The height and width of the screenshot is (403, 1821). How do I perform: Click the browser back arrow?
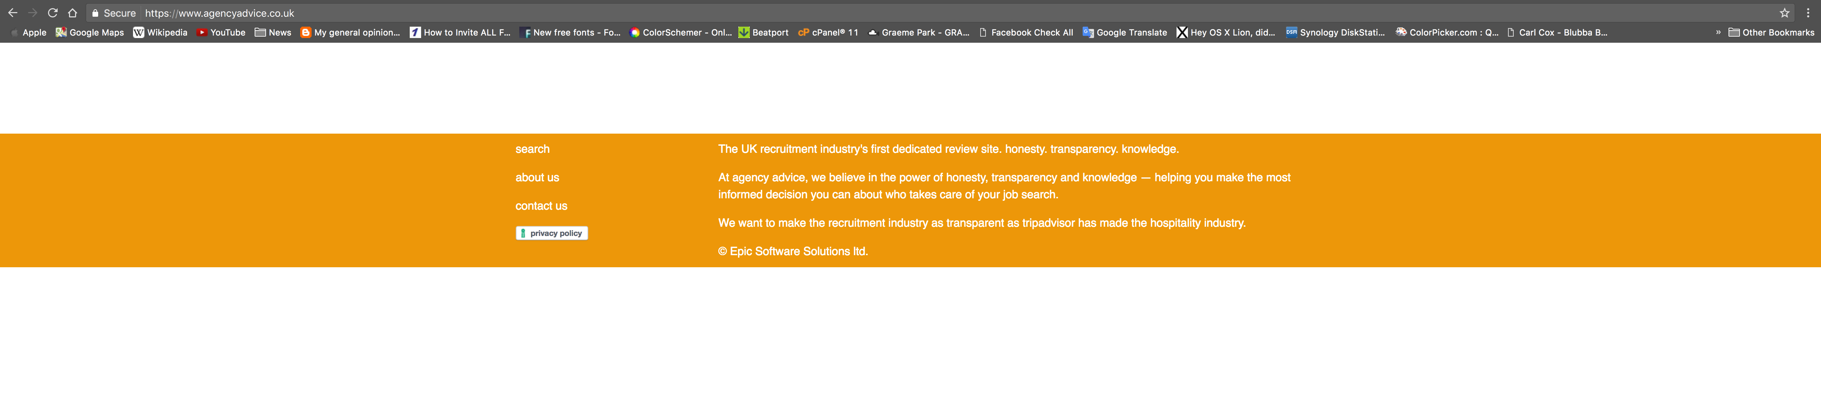(x=13, y=13)
